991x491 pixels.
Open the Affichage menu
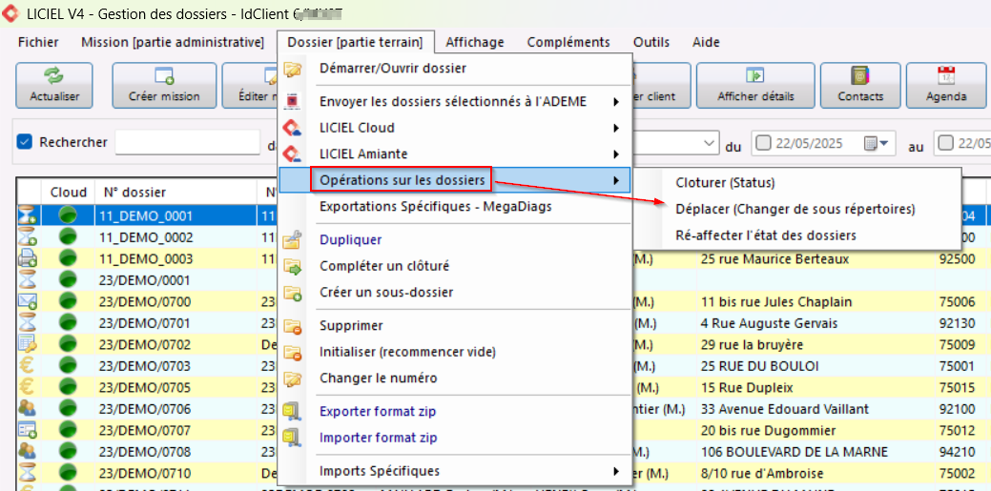point(474,42)
